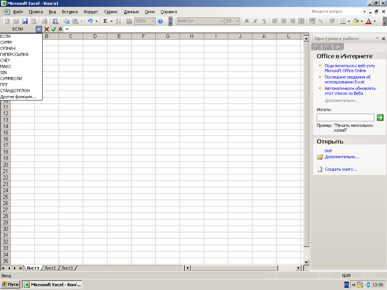Open the Вставка menu
The image size is (387, 290).
point(70,12)
